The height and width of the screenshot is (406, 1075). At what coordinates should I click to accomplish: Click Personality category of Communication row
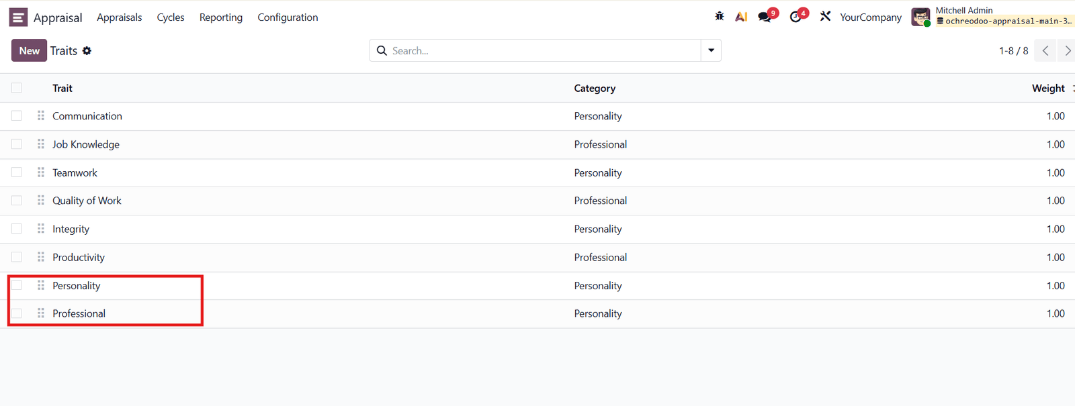point(598,116)
